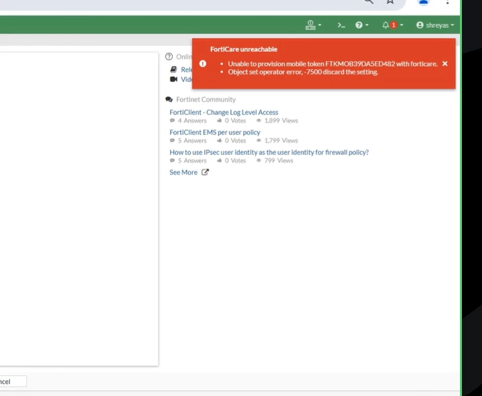Dismiss the FortiCare unreachable error notification
Viewport: 482px width, 396px height.
pyautogui.click(x=445, y=63)
